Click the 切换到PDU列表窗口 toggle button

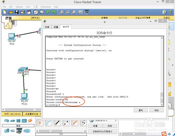coord(103,131)
